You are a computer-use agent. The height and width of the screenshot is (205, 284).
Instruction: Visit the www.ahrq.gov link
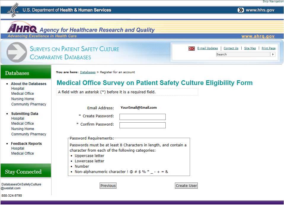click(x=258, y=36)
